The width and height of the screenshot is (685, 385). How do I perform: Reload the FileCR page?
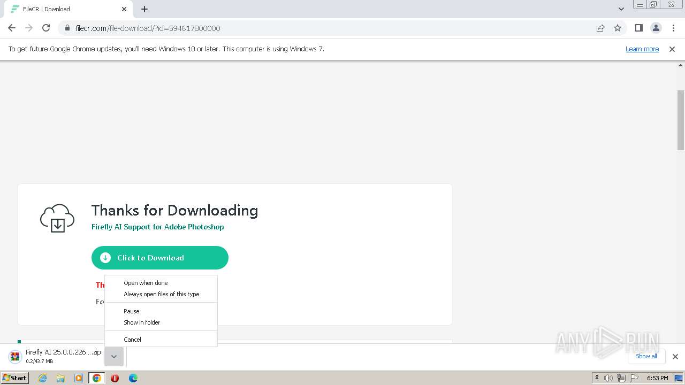click(x=46, y=28)
